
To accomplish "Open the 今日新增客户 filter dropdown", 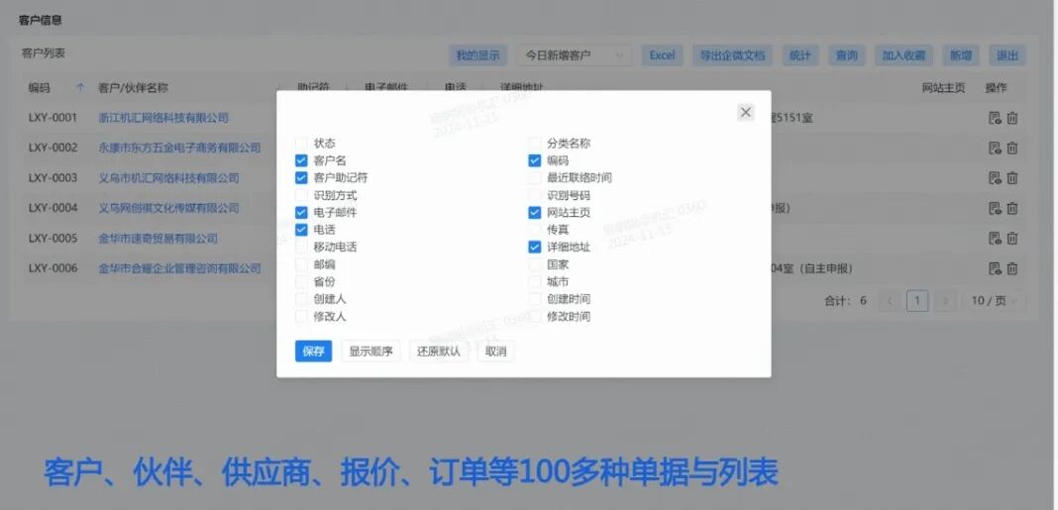I will pyautogui.click(x=575, y=55).
